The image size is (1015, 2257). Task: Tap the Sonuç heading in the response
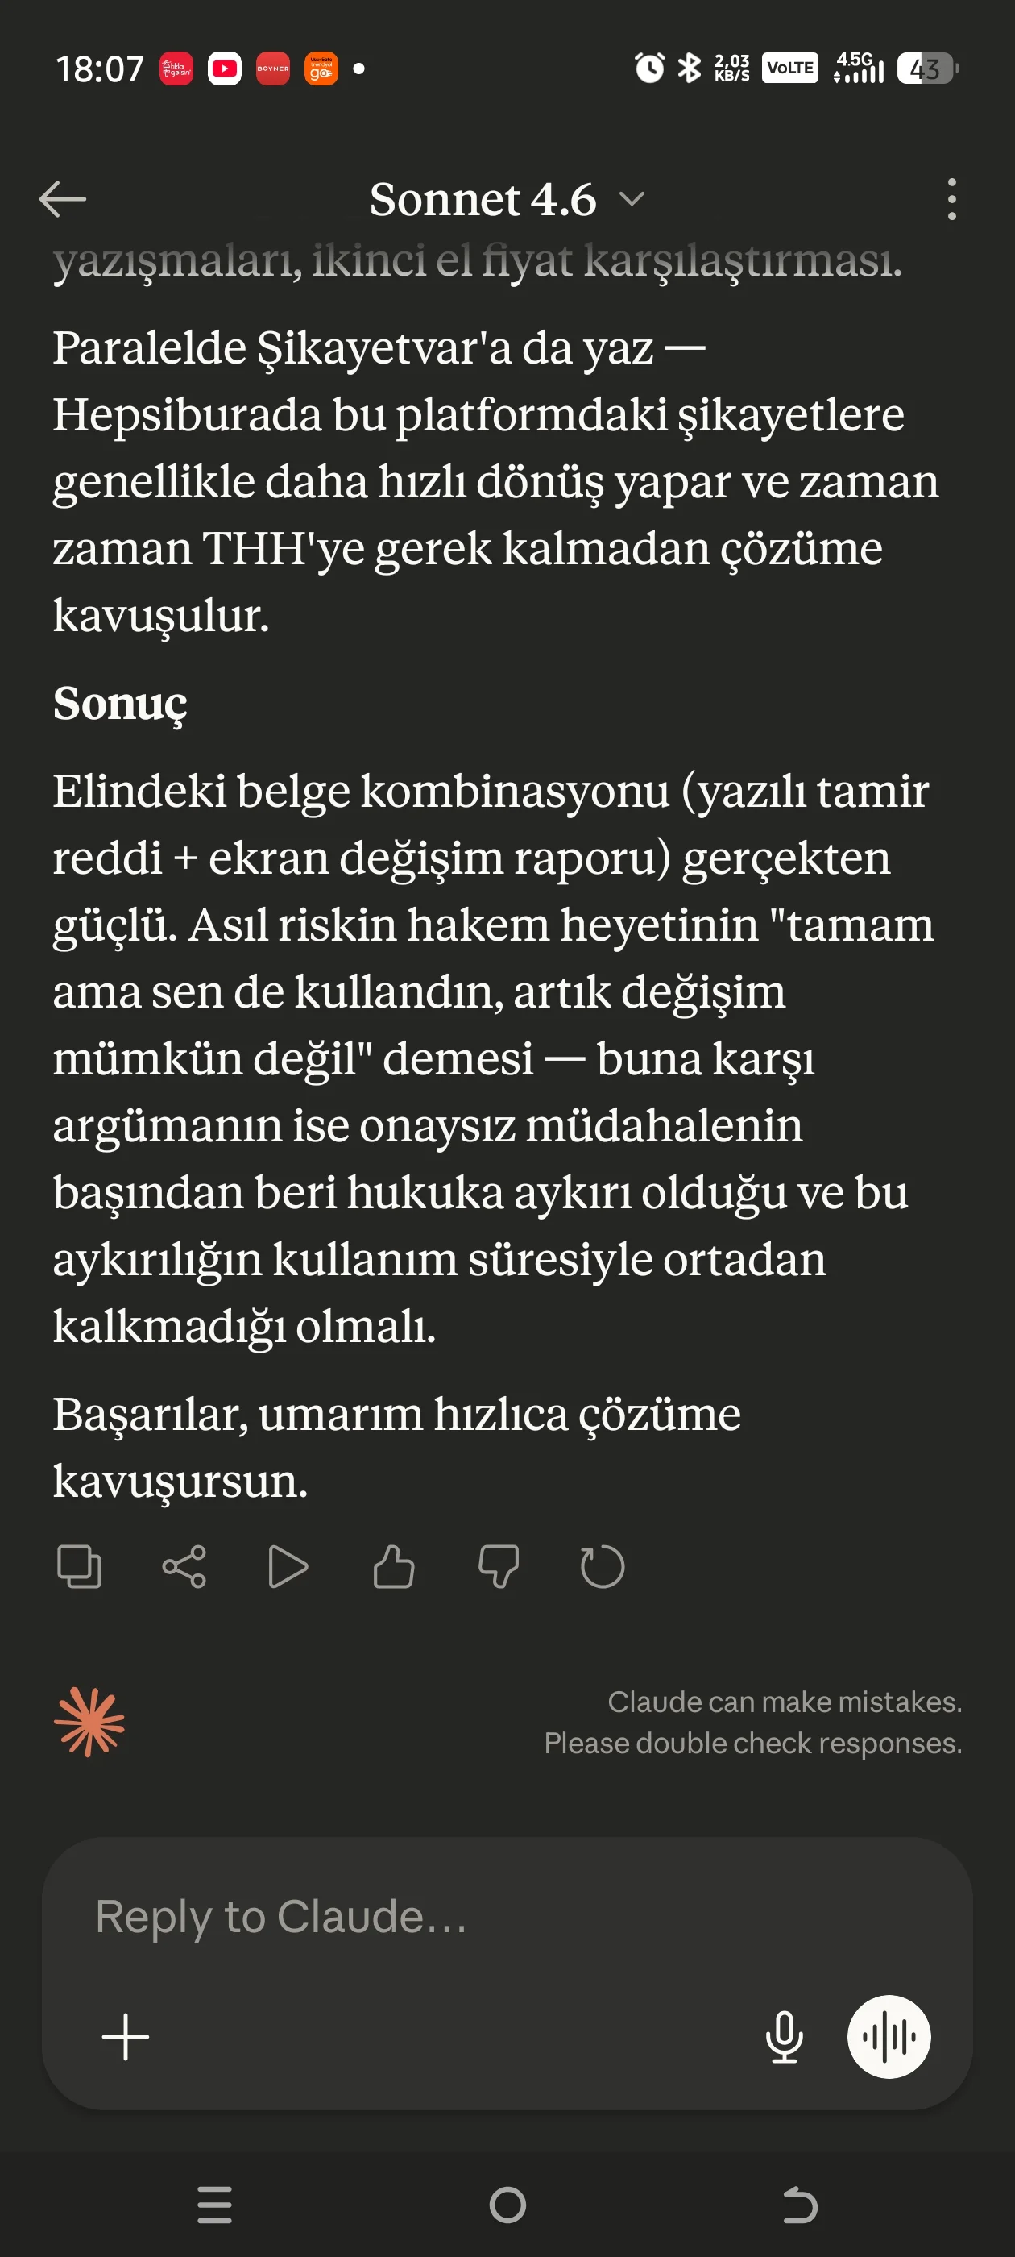click(x=120, y=704)
